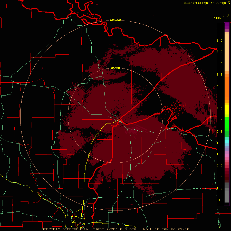The image size is (231, 231).
Task: Click the DKD product label above the color bar
Action: [x=225, y=15]
